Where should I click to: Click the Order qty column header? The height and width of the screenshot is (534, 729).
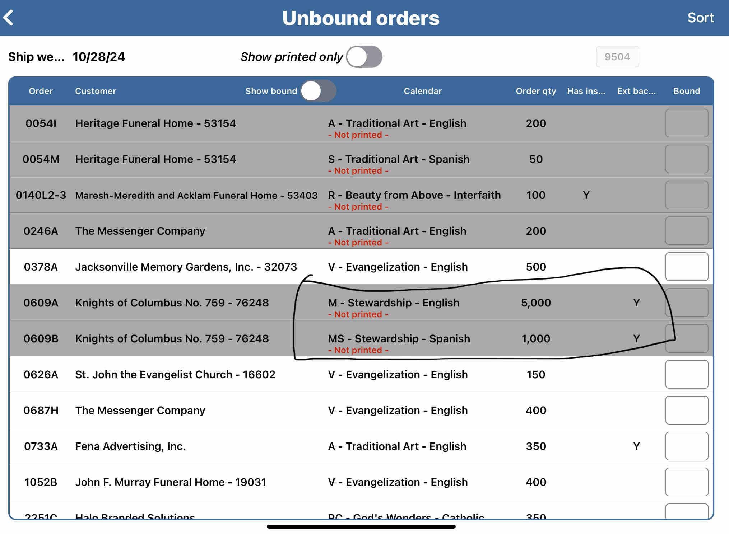pyautogui.click(x=535, y=91)
